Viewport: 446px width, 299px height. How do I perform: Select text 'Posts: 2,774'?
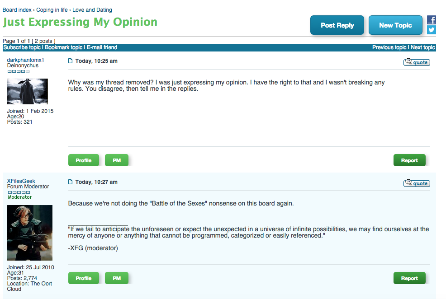[x=22, y=278]
